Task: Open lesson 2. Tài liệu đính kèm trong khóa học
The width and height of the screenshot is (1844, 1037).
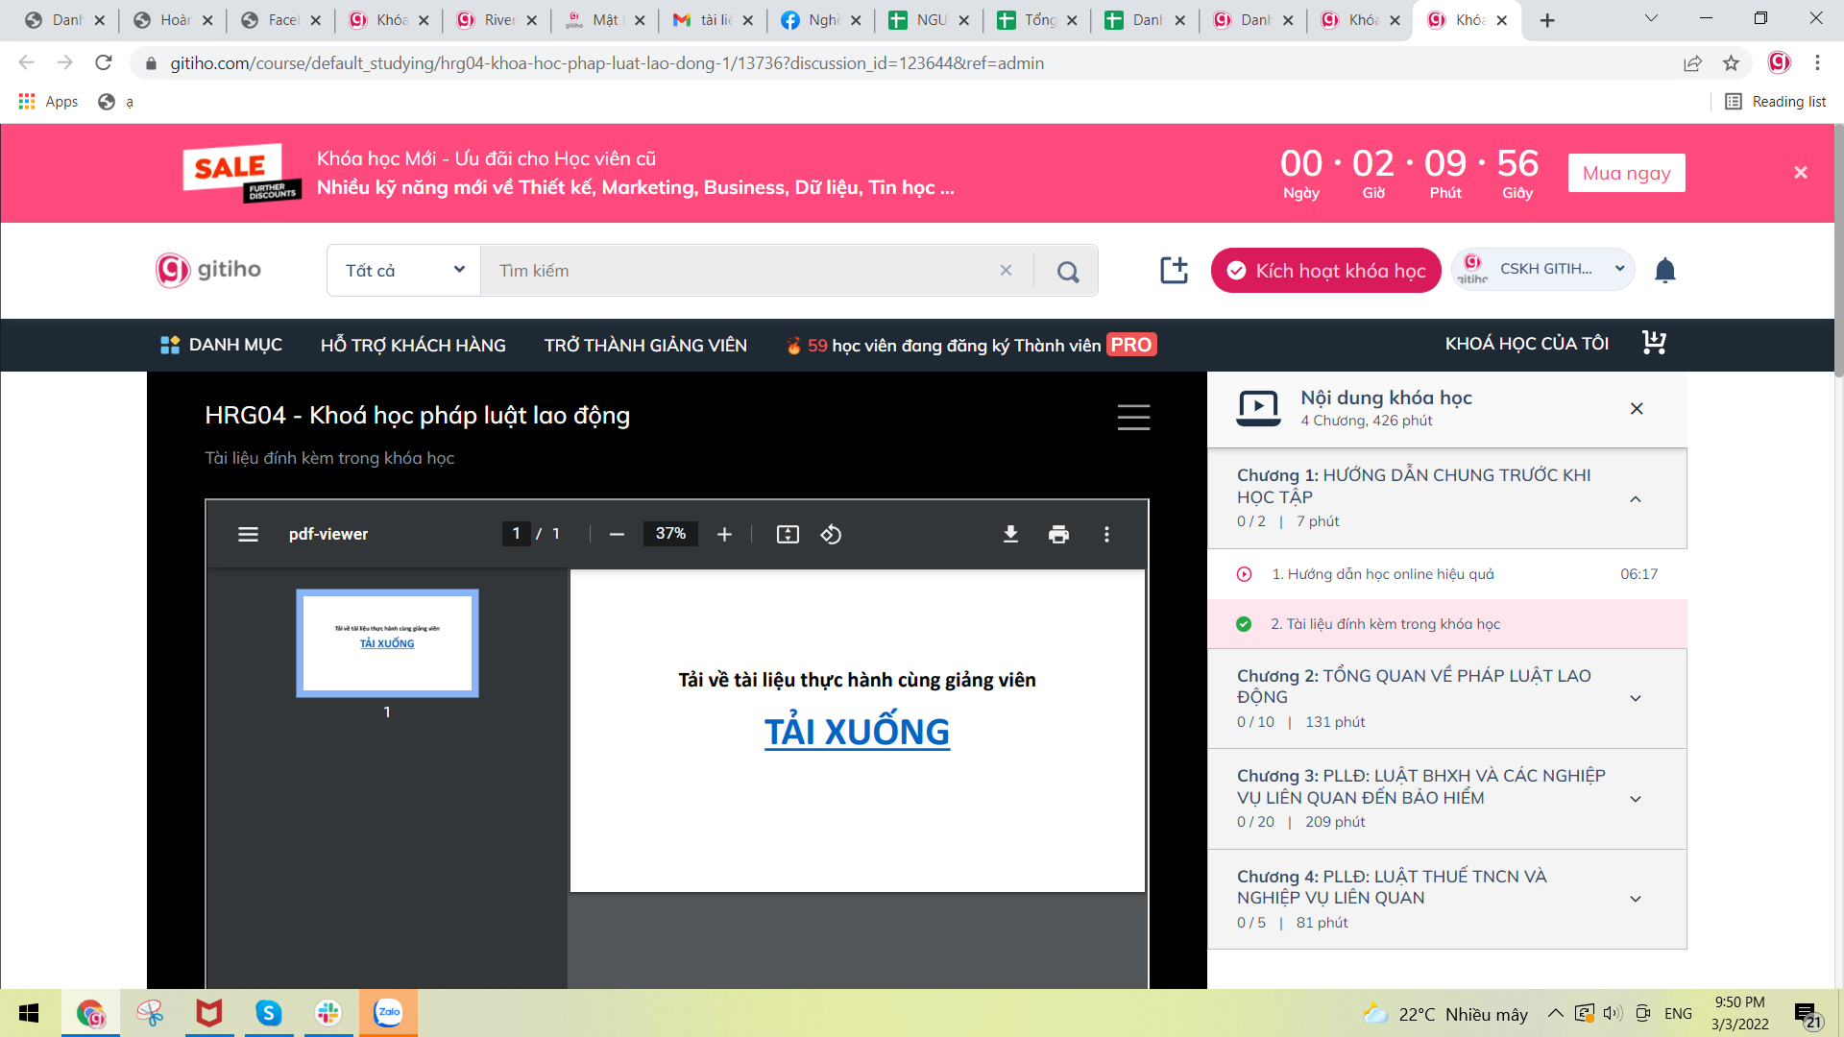Action: click(x=1446, y=624)
